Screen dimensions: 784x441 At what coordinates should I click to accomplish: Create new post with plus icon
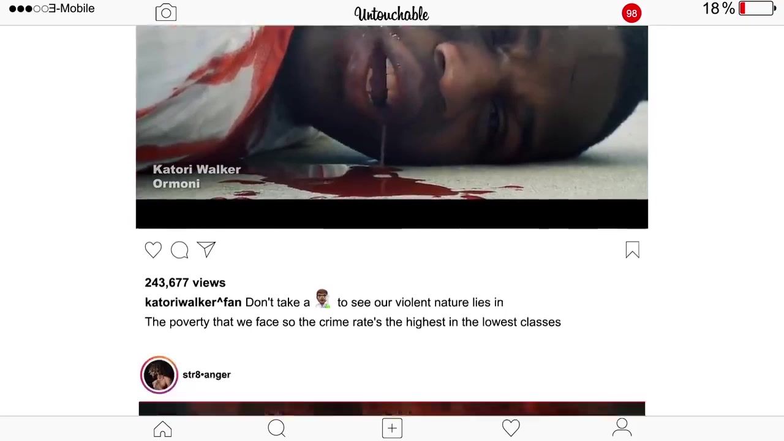[x=392, y=428]
